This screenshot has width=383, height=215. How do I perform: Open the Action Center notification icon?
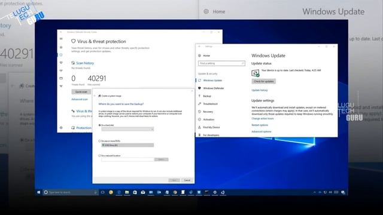(x=343, y=192)
